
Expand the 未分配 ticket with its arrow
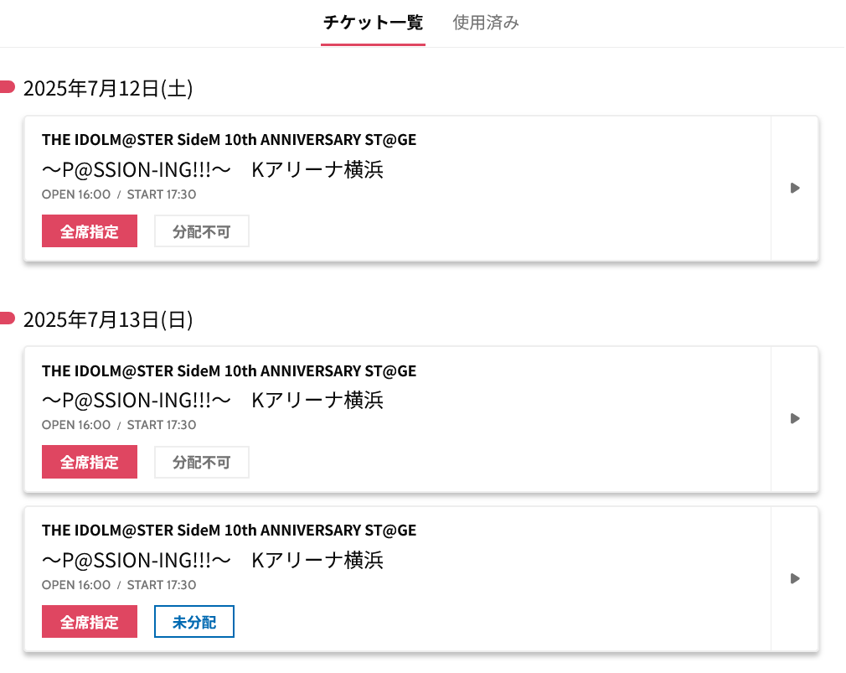pos(795,578)
